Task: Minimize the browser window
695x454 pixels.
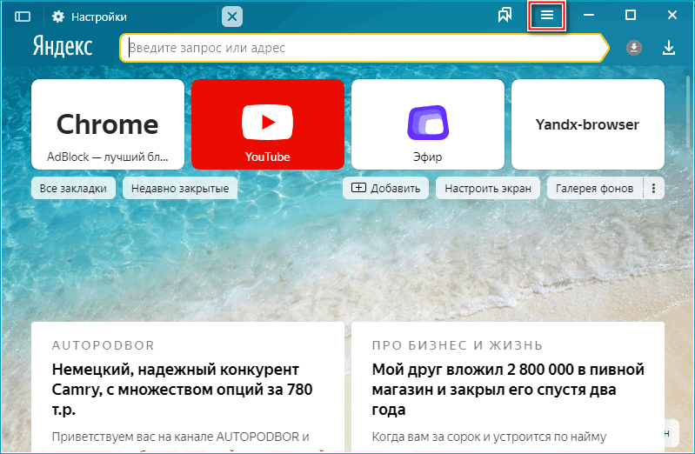Action: pos(589,16)
